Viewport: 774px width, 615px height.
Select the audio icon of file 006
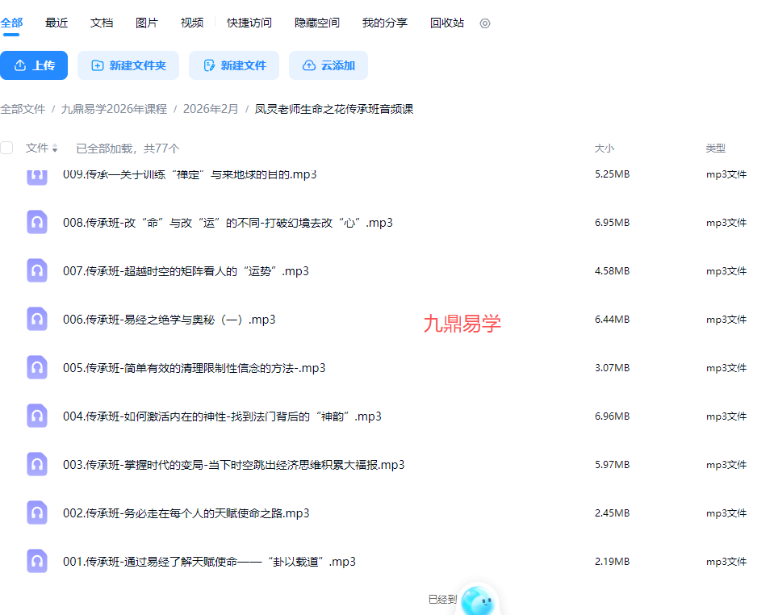point(36,320)
